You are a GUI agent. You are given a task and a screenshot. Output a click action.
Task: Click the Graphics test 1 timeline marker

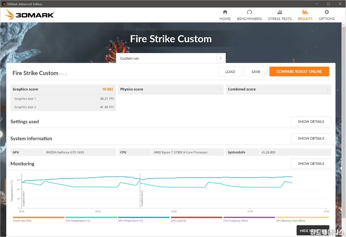click(23, 199)
